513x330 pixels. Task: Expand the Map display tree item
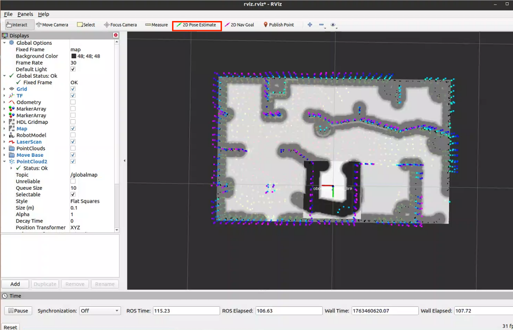[5, 129]
